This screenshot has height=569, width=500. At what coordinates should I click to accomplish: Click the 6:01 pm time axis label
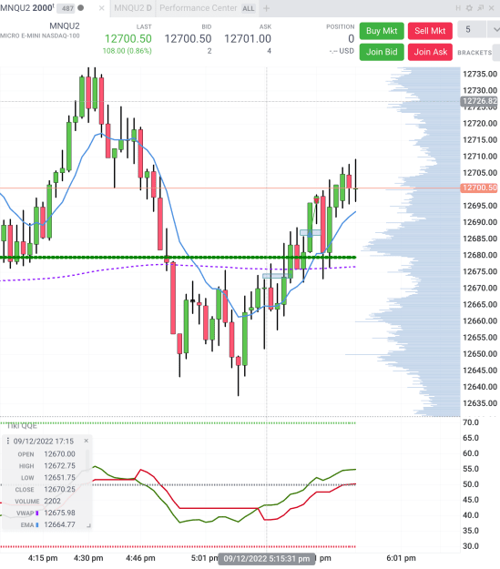pos(401,558)
